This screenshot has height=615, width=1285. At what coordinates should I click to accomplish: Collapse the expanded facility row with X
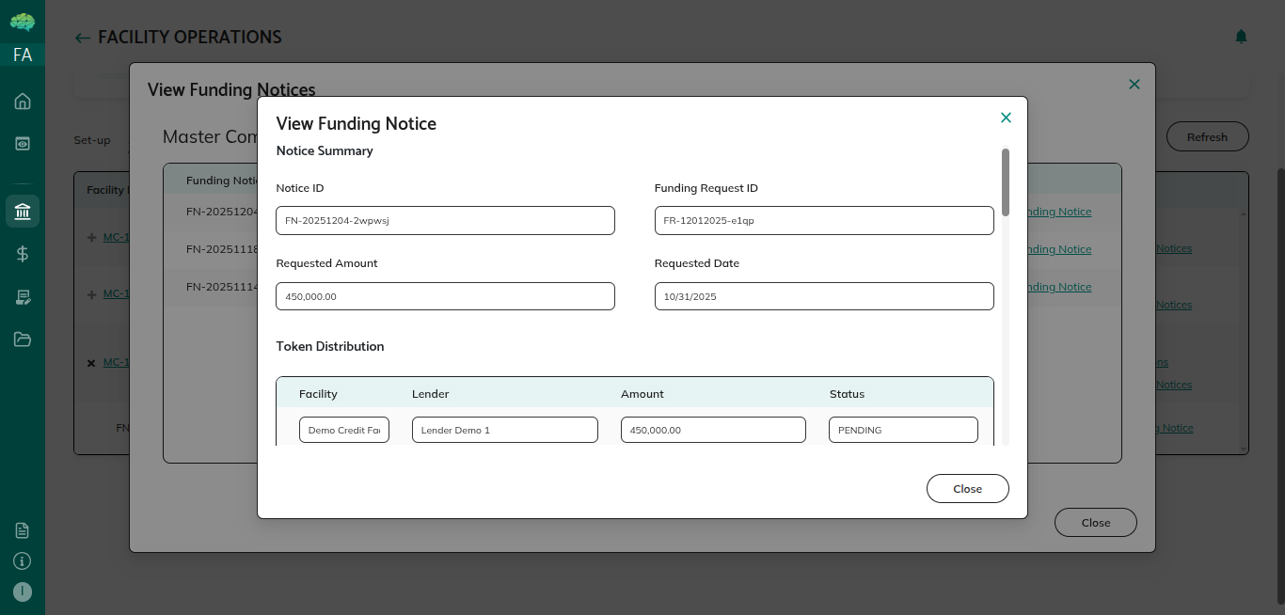91,363
